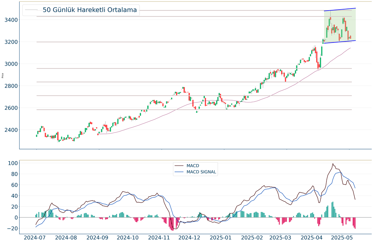The image size is (373, 242).
Task: Click the 100 value on MACD axis
Action: [12, 163]
